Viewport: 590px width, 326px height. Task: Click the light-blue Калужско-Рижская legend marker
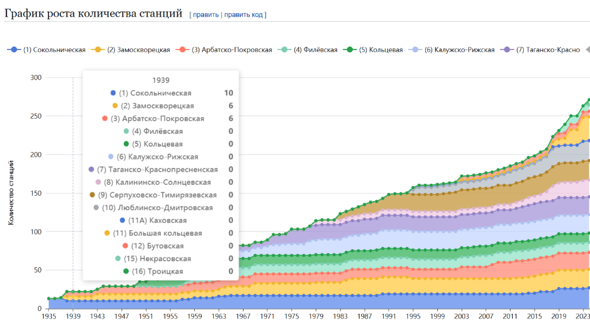[415, 50]
